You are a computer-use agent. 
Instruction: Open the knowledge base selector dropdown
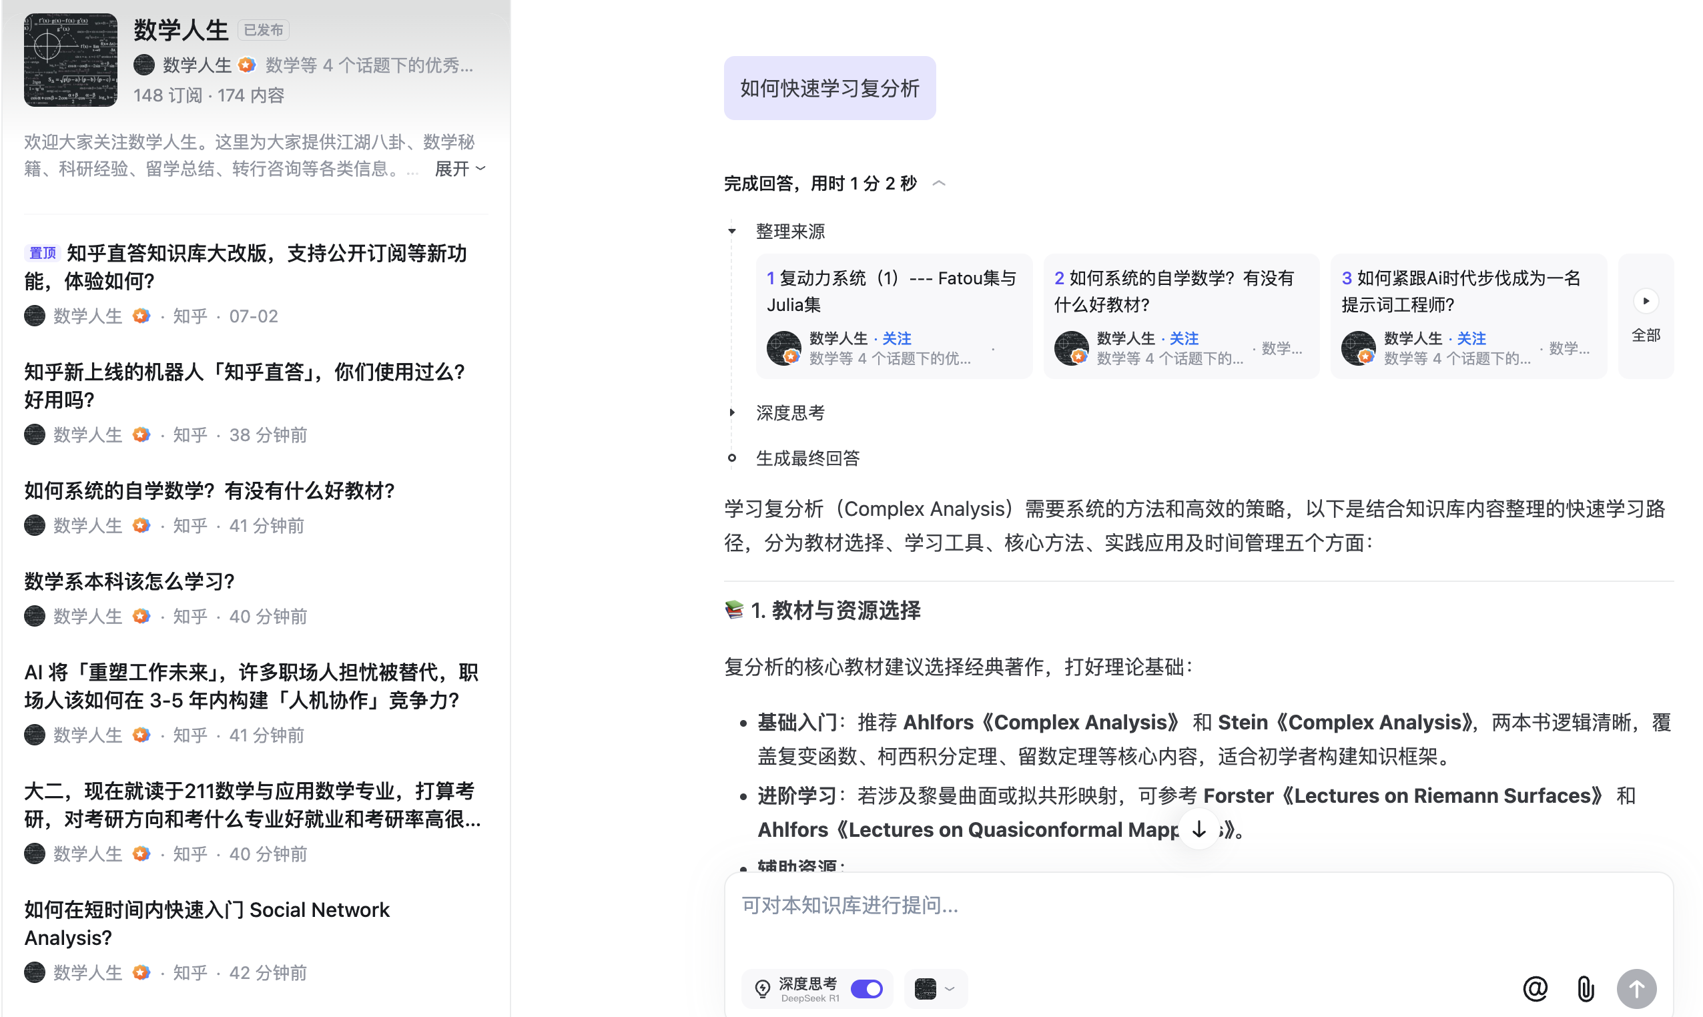(x=935, y=988)
